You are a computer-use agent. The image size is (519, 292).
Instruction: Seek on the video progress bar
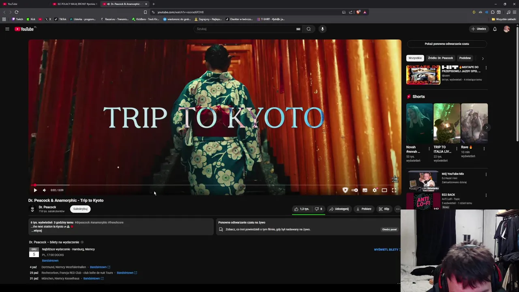pyautogui.click(x=215, y=185)
